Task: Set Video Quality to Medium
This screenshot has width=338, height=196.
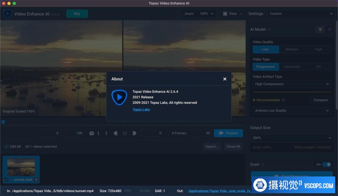Action: pyautogui.click(x=292, y=49)
